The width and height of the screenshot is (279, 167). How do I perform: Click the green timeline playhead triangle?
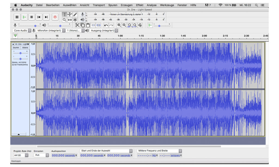pos(16,36)
